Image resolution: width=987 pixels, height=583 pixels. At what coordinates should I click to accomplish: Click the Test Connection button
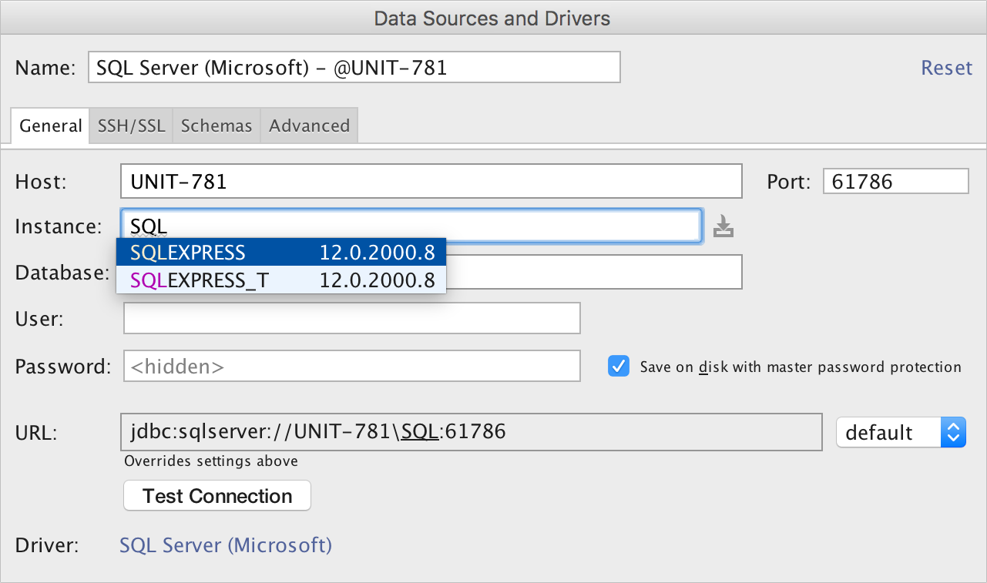tap(217, 496)
